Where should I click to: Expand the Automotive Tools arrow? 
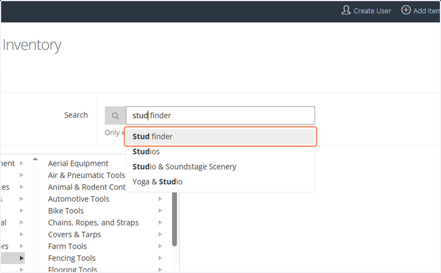pos(160,199)
